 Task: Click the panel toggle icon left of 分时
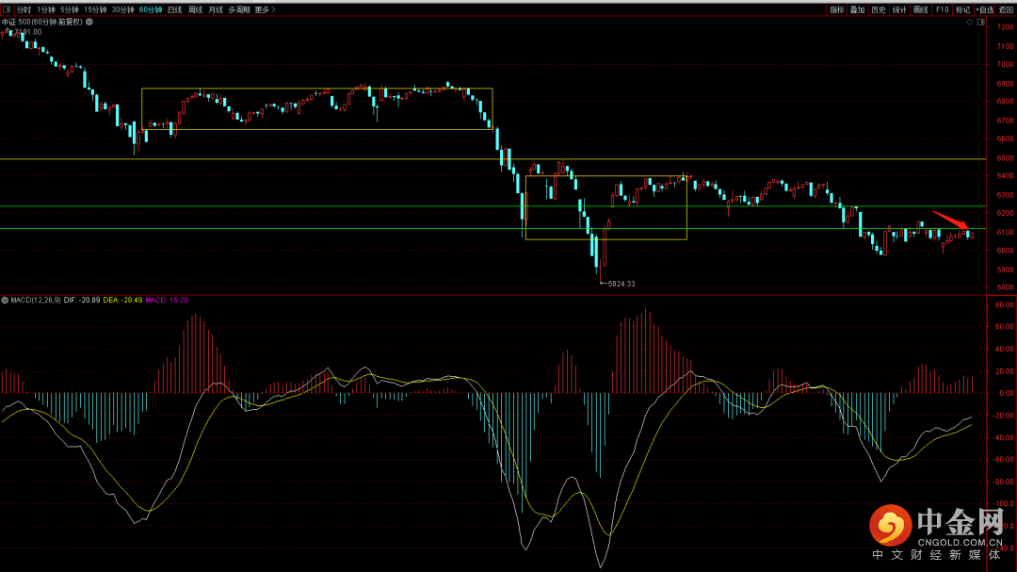pos(6,9)
